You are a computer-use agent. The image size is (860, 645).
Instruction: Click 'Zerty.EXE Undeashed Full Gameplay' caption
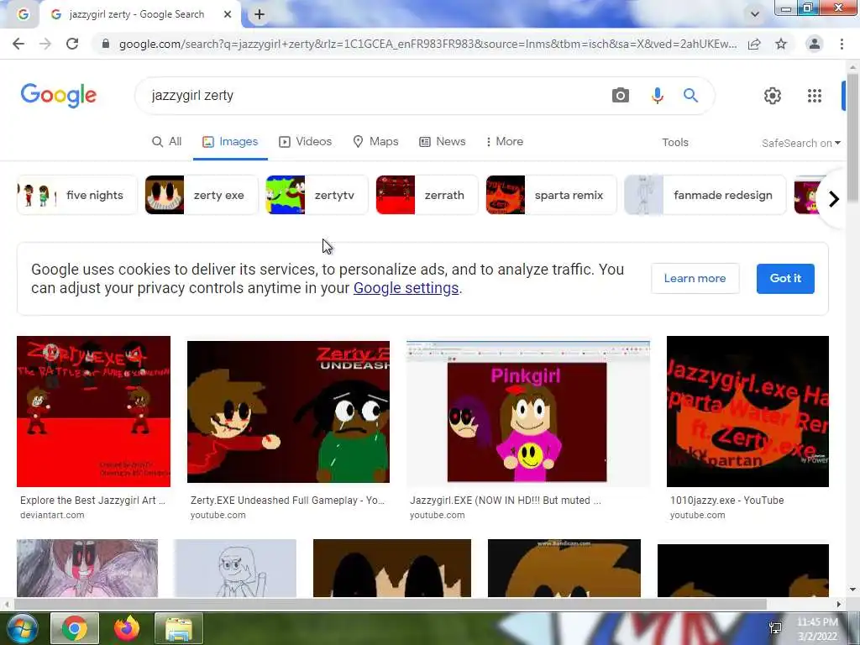(x=288, y=501)
